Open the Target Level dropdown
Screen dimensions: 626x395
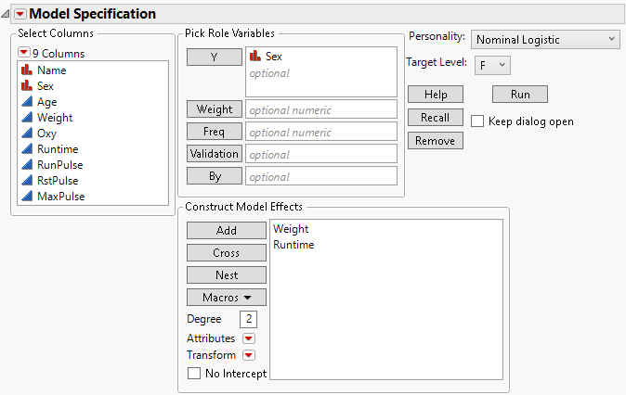[490, 65]
